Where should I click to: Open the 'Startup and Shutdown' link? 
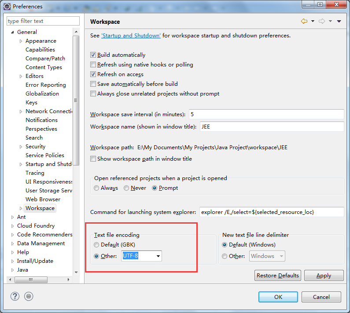point(131,36)
